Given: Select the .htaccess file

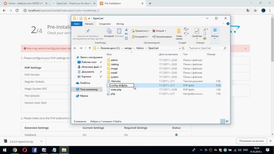Looking at the screenshot, I should pos(116,81).
